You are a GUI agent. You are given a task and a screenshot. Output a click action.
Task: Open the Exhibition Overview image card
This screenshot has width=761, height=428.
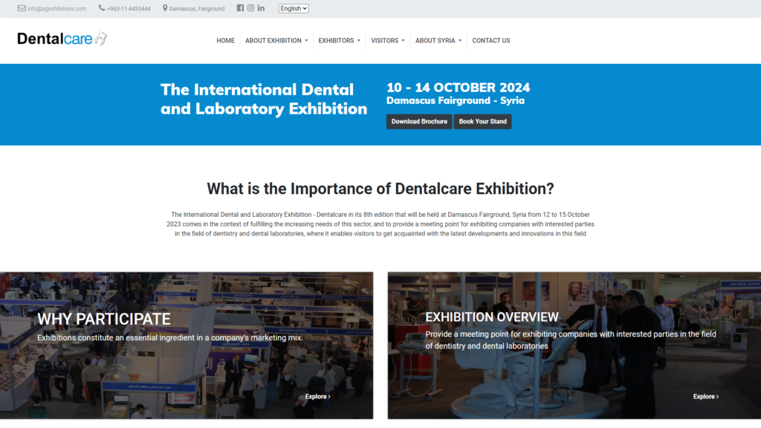(x=574, y=346)
